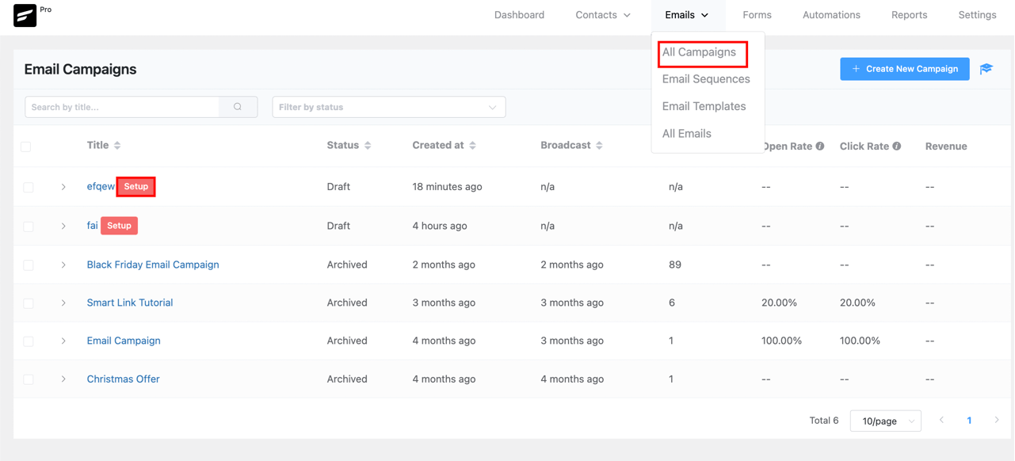Choose Email Templates menu item

tap(704, 106)
